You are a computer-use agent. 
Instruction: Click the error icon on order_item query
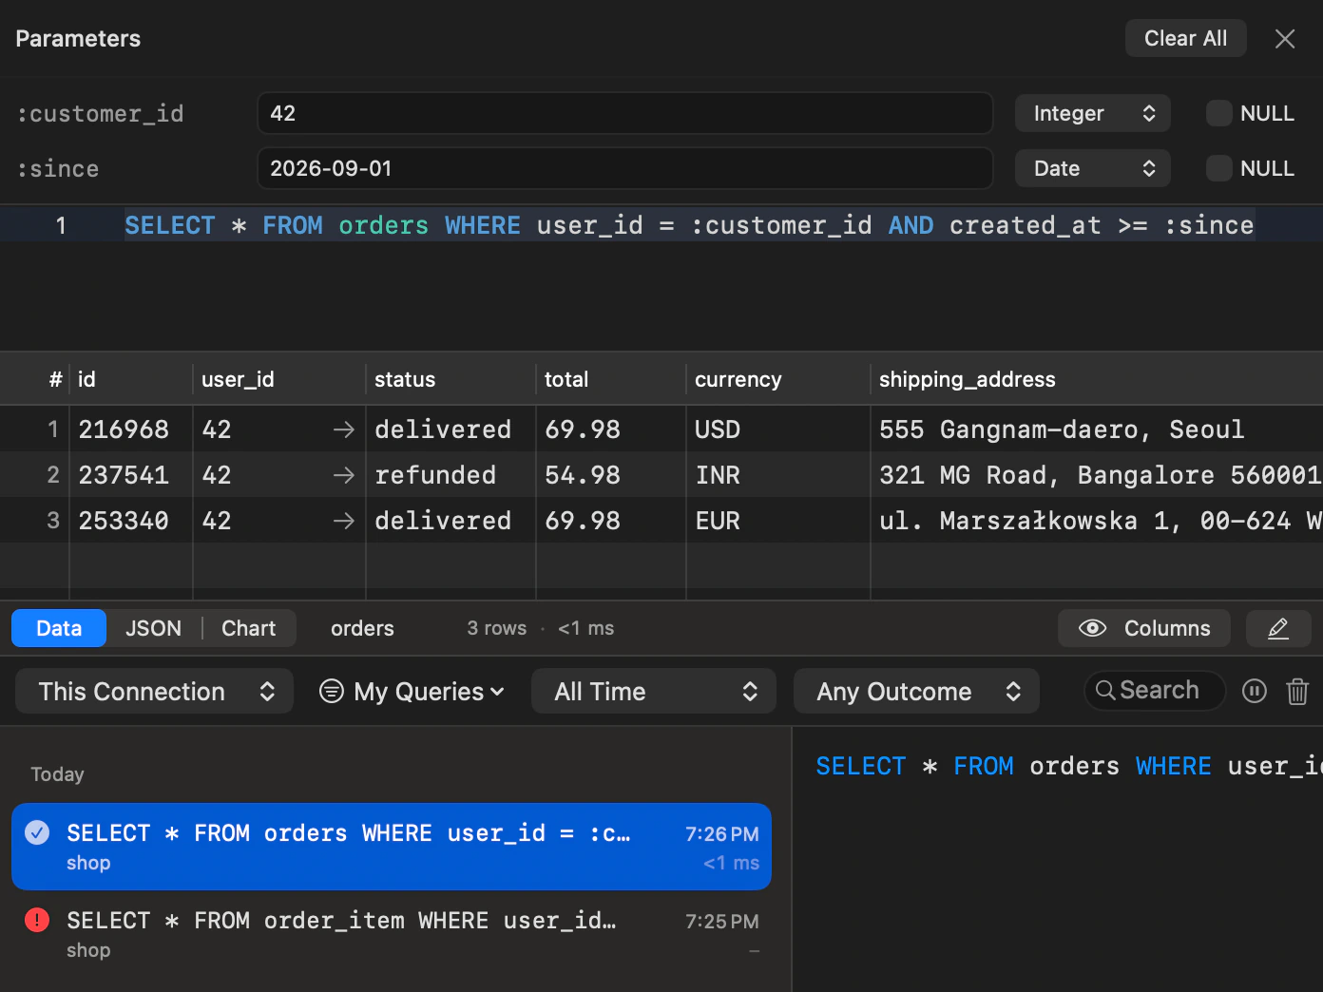click(x=37, y=920)
